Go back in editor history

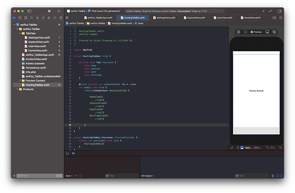point(72,18)
